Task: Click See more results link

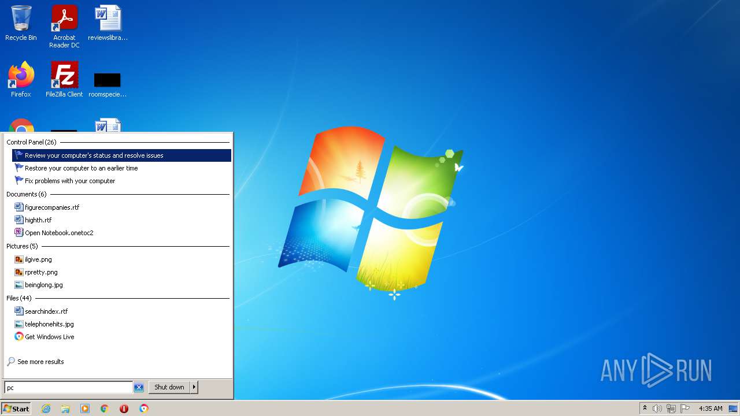Action: pos(40,362)
